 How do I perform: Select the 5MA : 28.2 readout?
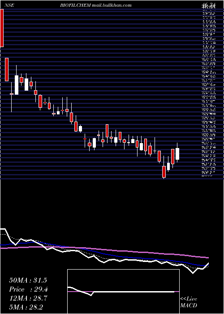pos(26,307)
